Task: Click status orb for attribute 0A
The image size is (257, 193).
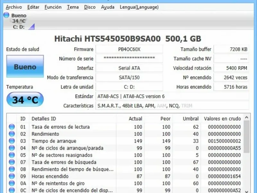Action: 12,183
